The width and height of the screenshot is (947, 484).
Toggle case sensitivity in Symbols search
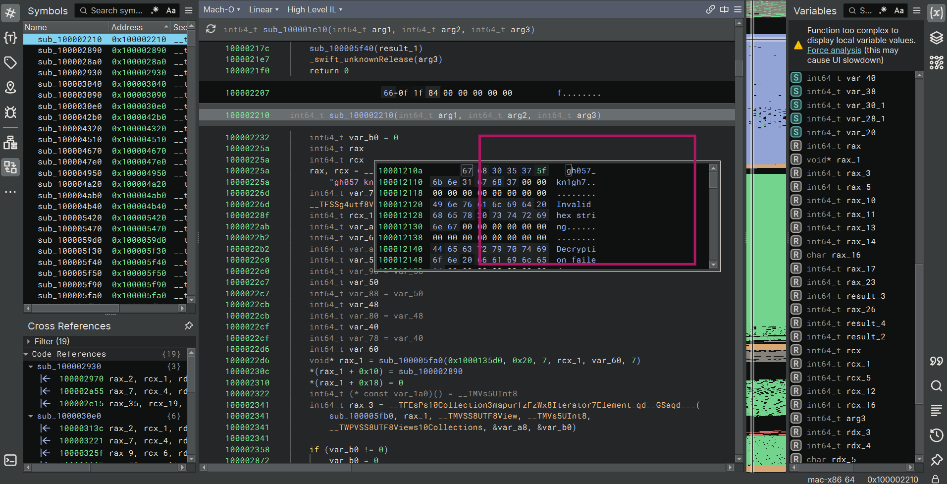171,10
